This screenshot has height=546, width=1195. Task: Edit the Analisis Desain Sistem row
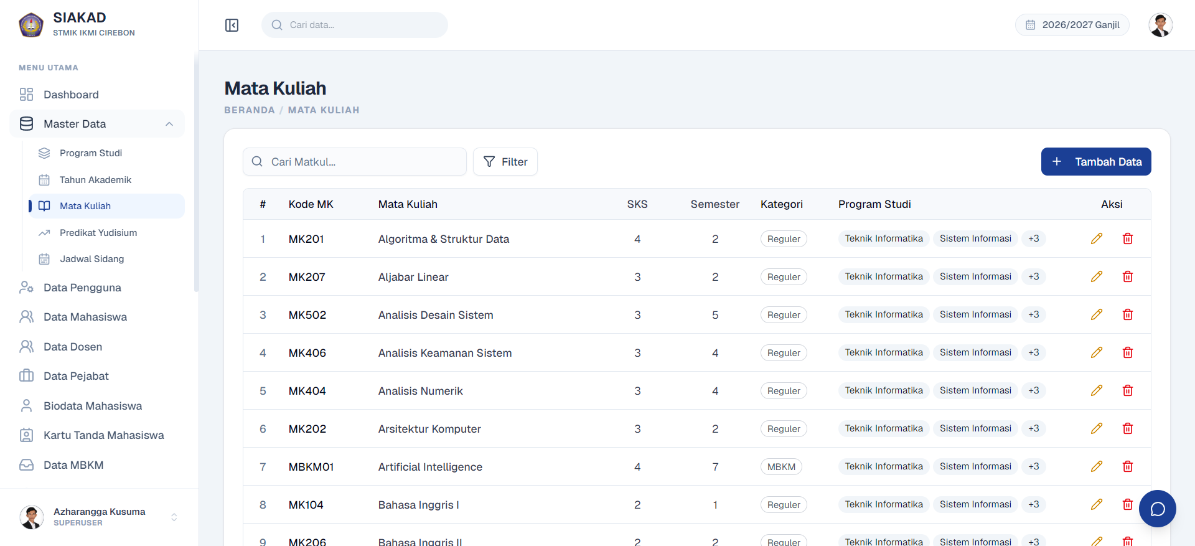pos(1097,314)
